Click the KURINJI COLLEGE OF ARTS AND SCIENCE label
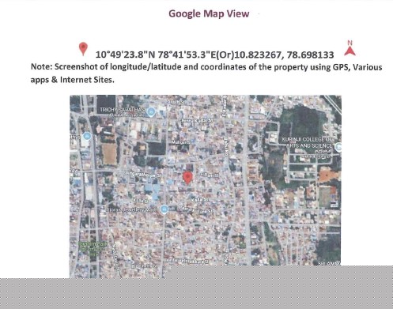The width and height of the screenshot is (393, 309). point(307,142)
